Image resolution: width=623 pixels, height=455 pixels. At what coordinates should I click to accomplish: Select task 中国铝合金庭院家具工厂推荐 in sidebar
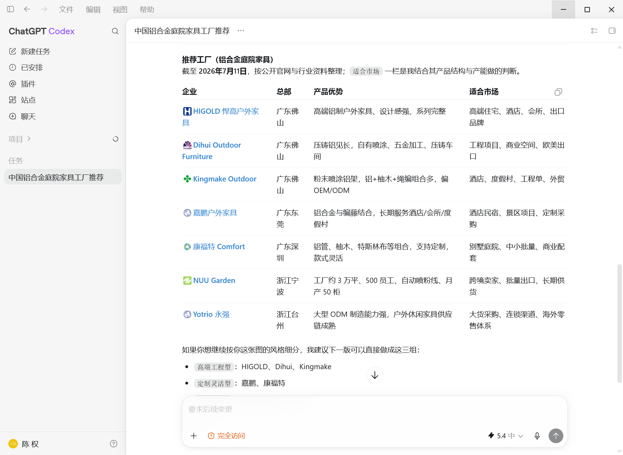[x=63, y=177]
